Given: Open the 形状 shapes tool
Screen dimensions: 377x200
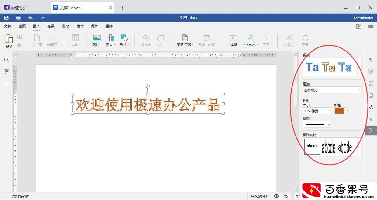Looking at the screenshot, I should click(124, 40).
